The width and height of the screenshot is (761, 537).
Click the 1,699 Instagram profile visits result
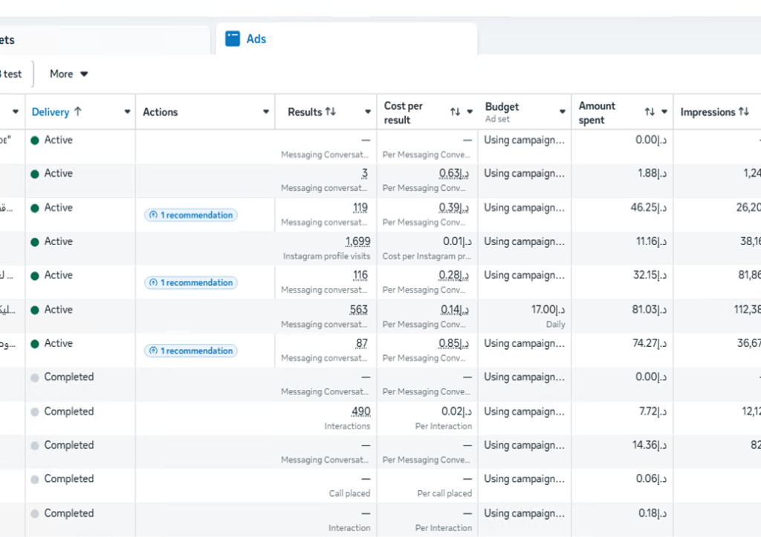coord(357,241)
